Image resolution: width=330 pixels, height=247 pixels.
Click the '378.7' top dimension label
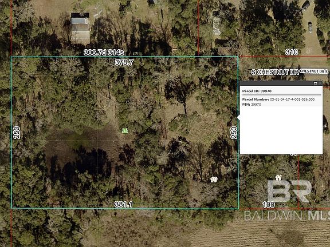coord(124,62)
